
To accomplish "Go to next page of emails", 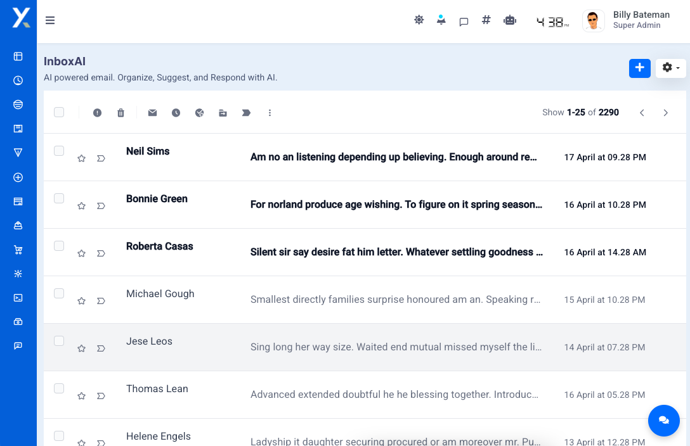I will click(x=666, y=113).
